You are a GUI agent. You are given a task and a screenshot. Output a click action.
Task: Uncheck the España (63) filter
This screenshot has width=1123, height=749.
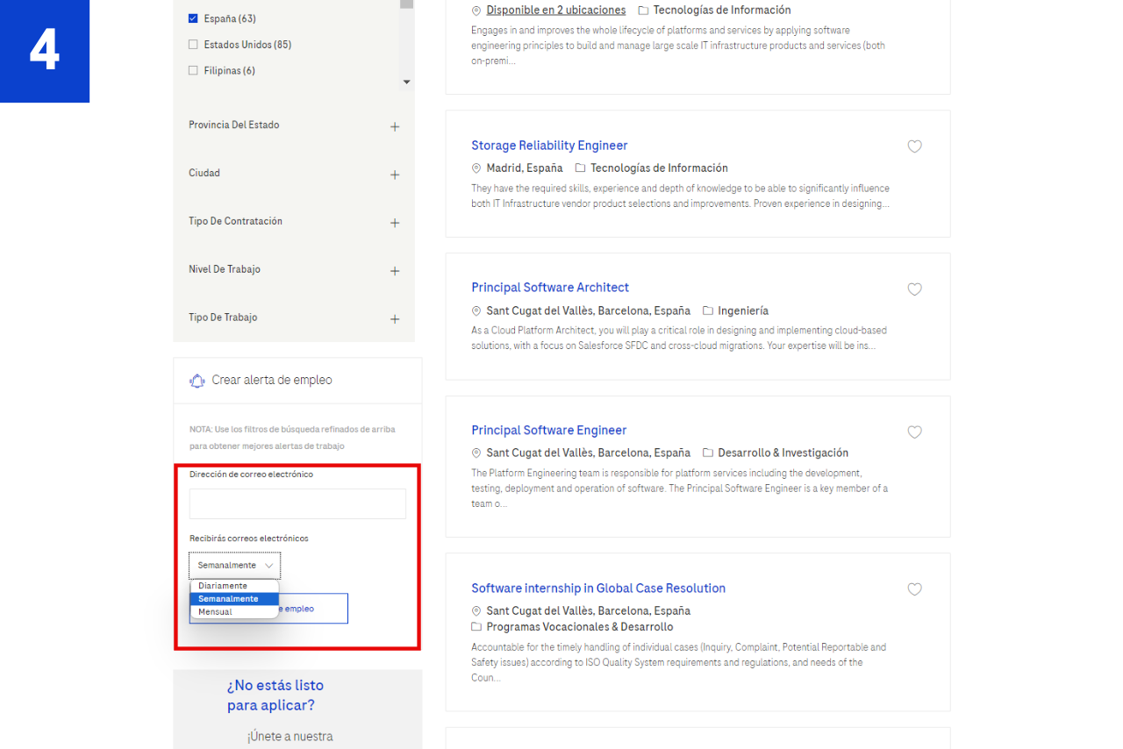click(x=193, y=18)
